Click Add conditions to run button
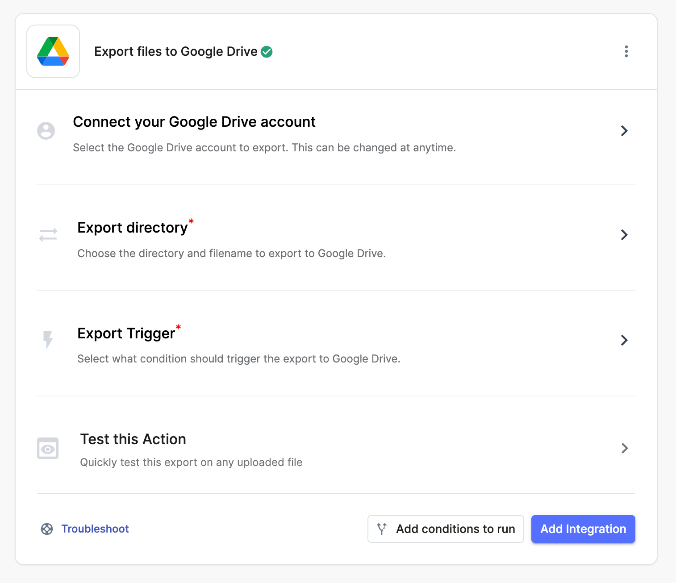Screen dimensions: 676x583 click(446, 529)
